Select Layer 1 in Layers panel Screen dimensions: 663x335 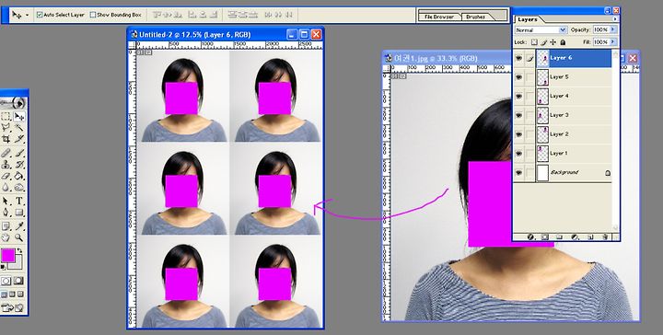pos(574,154)
